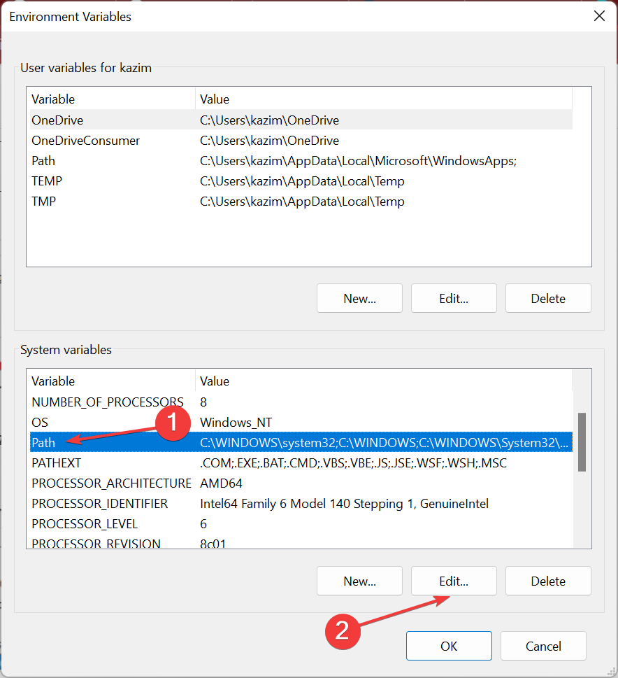Image resolution: width=618 pixels, height=678 pixels.
Task: Click Delete under System variables
Action: point(548,581)
